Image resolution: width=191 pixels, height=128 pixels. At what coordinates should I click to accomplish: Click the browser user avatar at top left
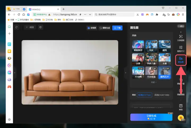[9, 9]
